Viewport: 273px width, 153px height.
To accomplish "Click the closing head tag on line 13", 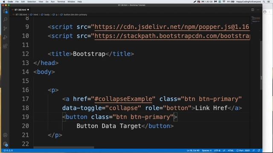I will coord(46,63).
